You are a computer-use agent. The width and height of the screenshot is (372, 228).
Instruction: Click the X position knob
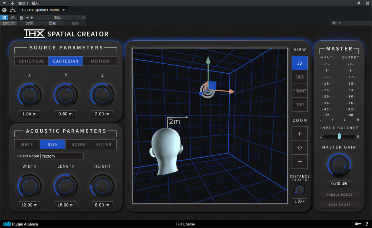29,95
